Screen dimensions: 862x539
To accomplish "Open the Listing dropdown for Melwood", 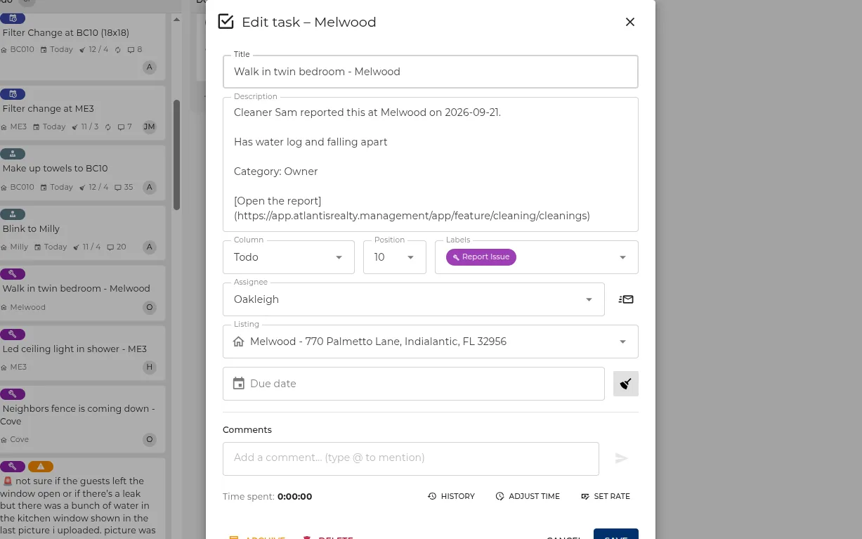I will click(x=431, y=342).
